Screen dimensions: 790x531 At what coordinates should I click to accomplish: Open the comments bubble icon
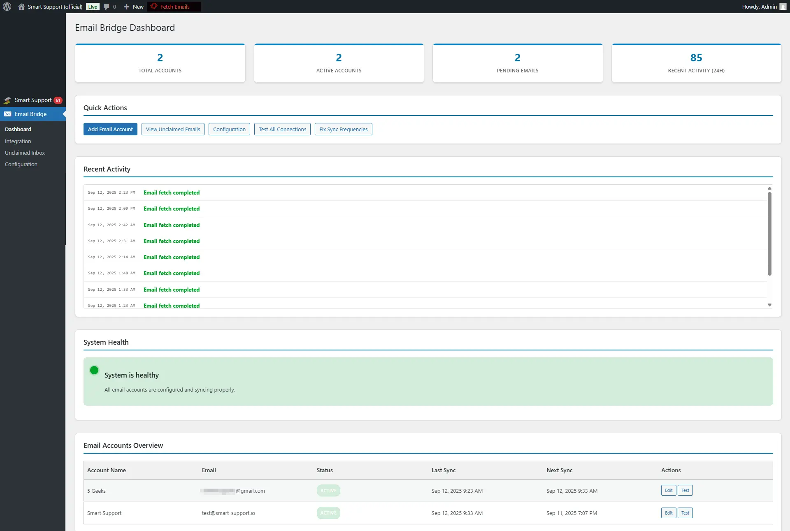[x=107, y=7]
